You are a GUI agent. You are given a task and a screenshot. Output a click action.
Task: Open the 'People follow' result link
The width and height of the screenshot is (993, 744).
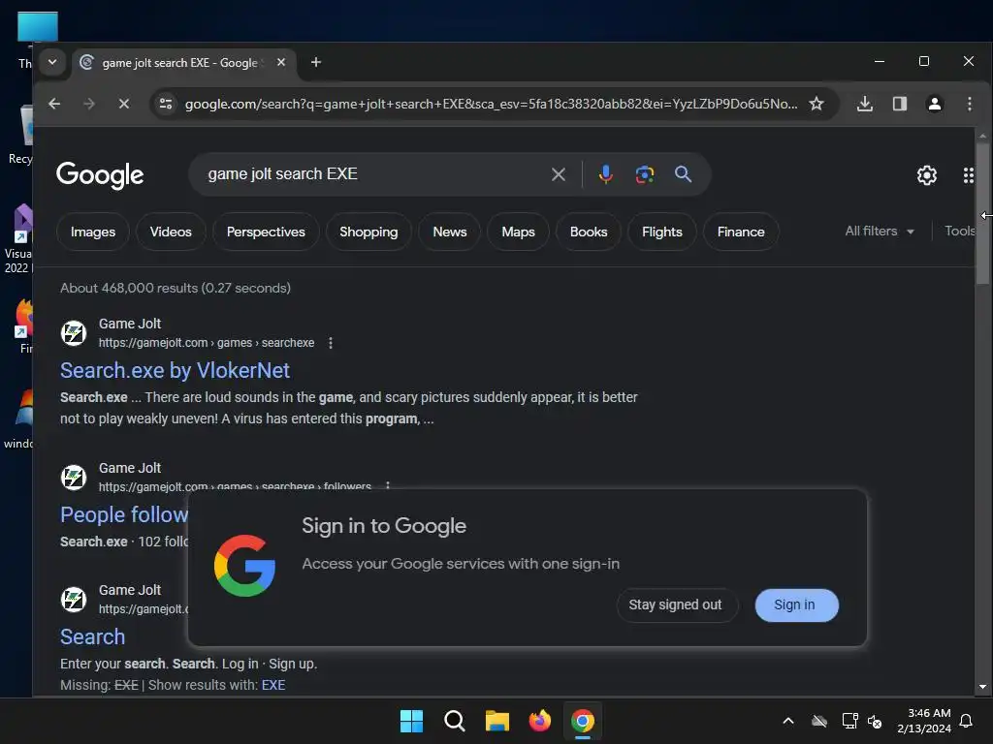(x=124, y=514)
